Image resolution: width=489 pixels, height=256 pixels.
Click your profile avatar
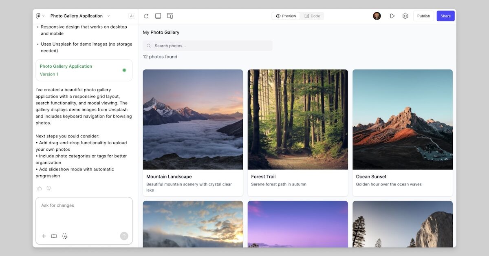point(377,15)
